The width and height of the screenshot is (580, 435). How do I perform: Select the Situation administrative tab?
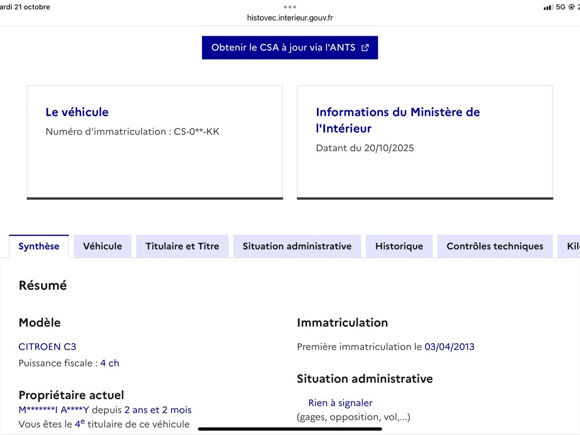[297, 246]
